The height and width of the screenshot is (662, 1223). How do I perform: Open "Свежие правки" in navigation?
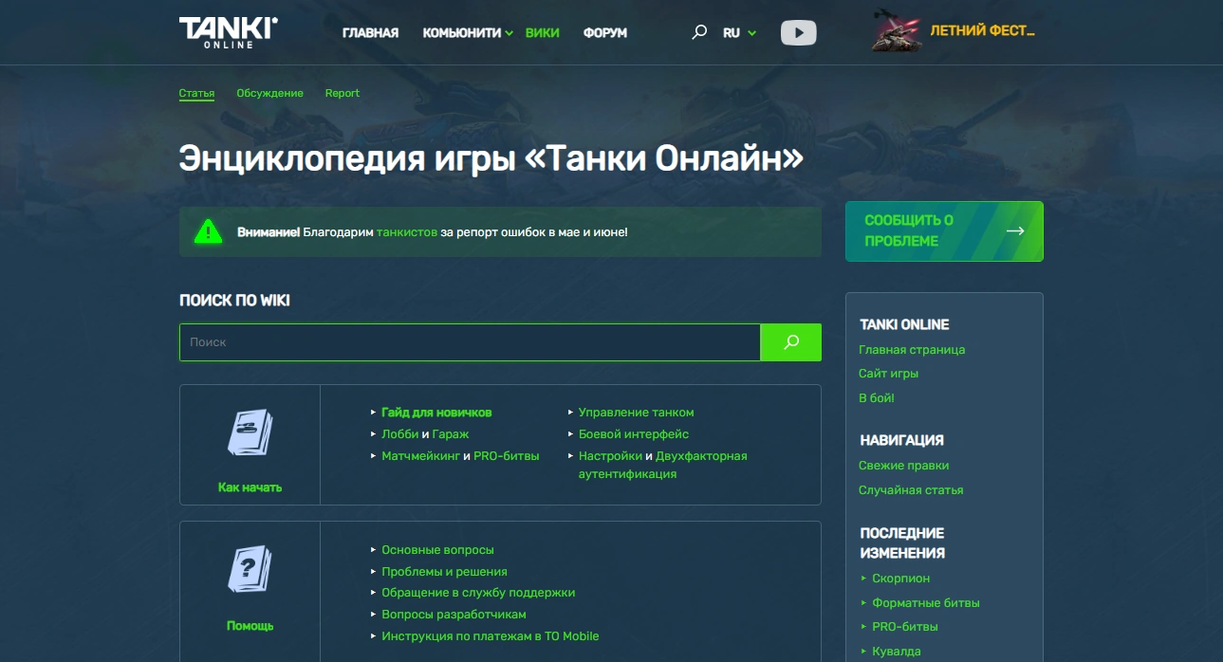(x=903, y=466)
